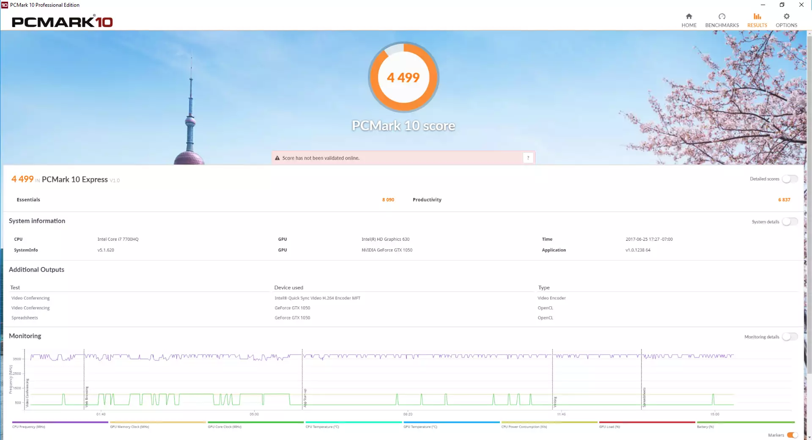Select the BENCHMARKS menu label

point(722,25)
